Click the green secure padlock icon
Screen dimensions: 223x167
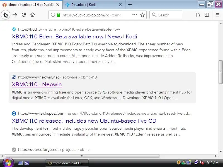[59, 15]
